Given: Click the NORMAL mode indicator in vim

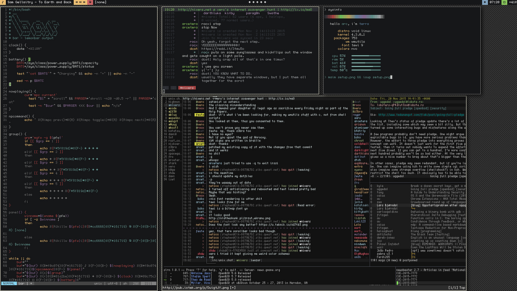Looking at the screenshot, I should coord(8,283).
